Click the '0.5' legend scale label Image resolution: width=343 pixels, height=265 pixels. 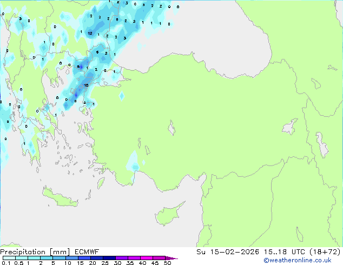click(18, 263)
